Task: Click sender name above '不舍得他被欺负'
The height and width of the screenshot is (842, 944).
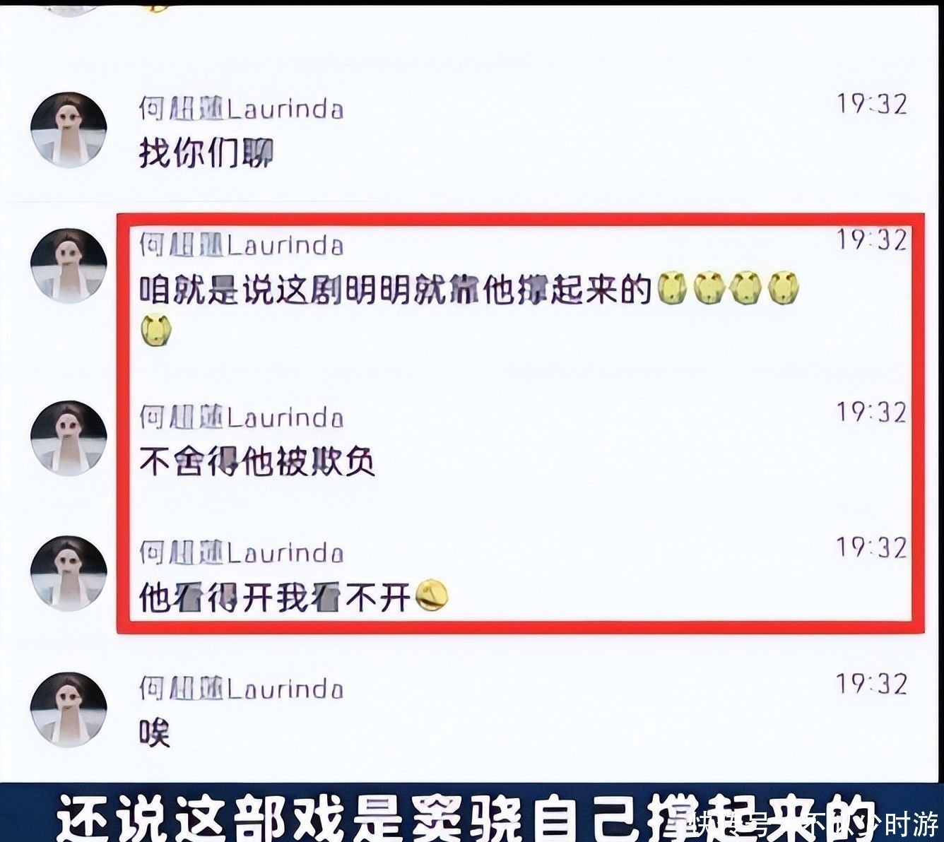Action: [241, 417]
